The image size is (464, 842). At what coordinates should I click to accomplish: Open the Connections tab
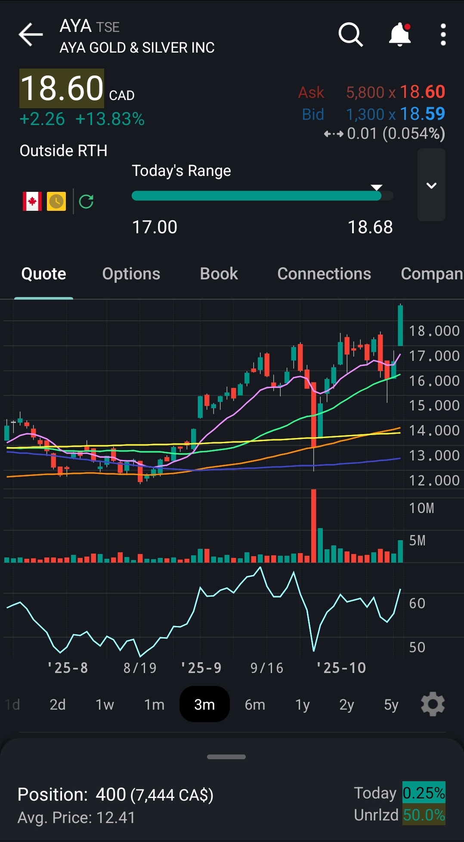point(324,274)
